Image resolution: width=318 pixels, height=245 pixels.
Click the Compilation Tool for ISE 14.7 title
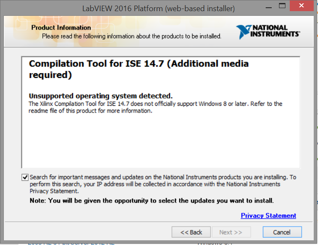pyautogui.click(x=139, y=69)
